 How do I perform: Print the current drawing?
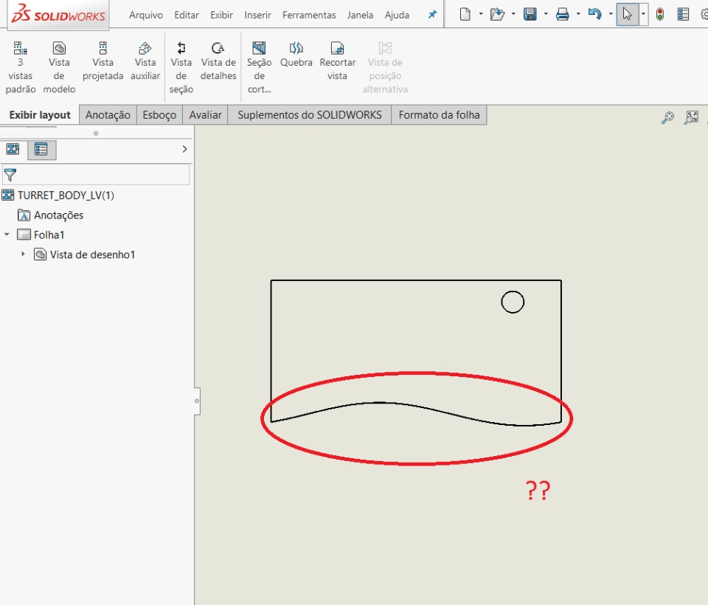562,15
